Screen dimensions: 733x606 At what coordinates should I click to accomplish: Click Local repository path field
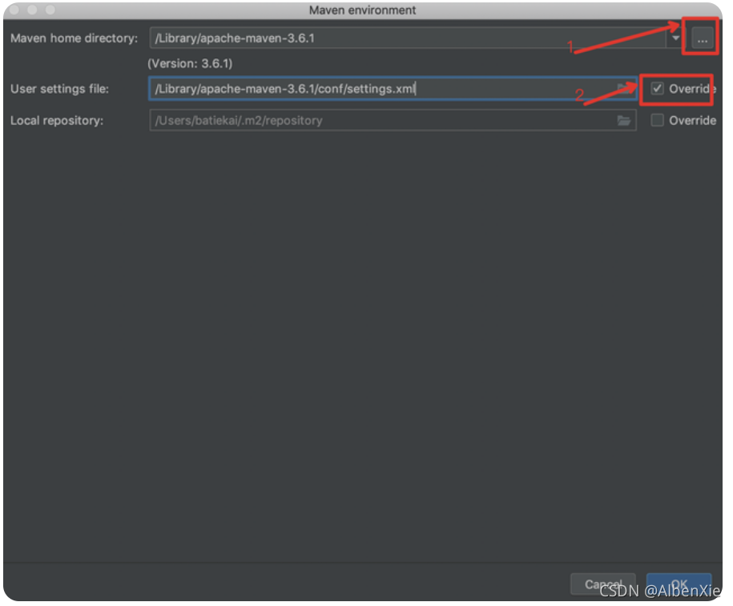click(x=393, y=121)
